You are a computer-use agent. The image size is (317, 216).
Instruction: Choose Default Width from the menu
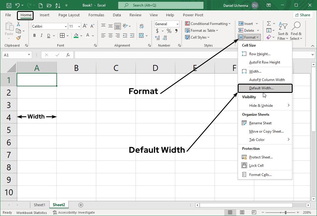261,88
